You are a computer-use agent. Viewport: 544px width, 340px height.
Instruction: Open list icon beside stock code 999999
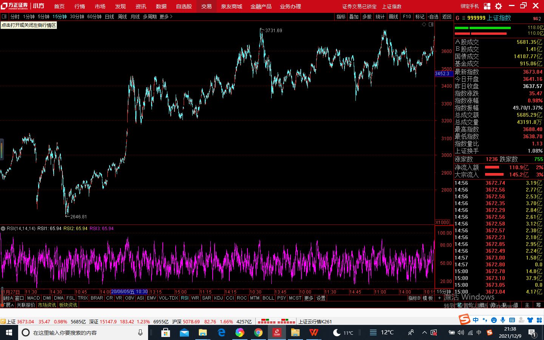coord(464,18)
